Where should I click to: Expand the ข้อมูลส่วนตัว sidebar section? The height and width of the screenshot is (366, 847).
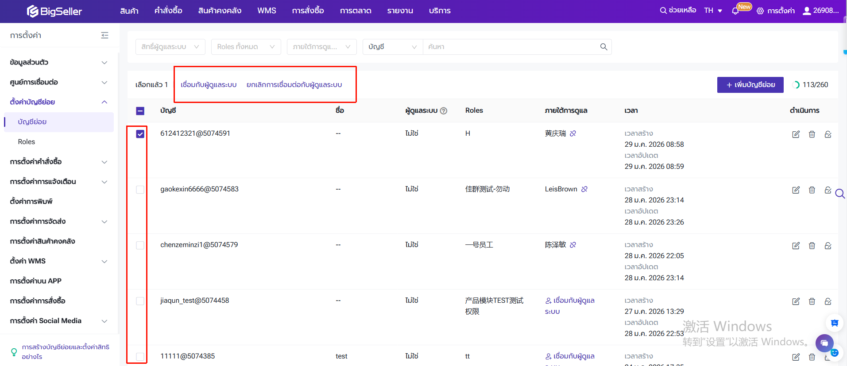click(58, 62)
